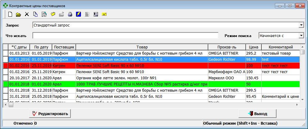Viewport: 308px width, 129px height.
Task: Click the 'Gedeon Richter' cell in the blue row
Action: (227, 59)
